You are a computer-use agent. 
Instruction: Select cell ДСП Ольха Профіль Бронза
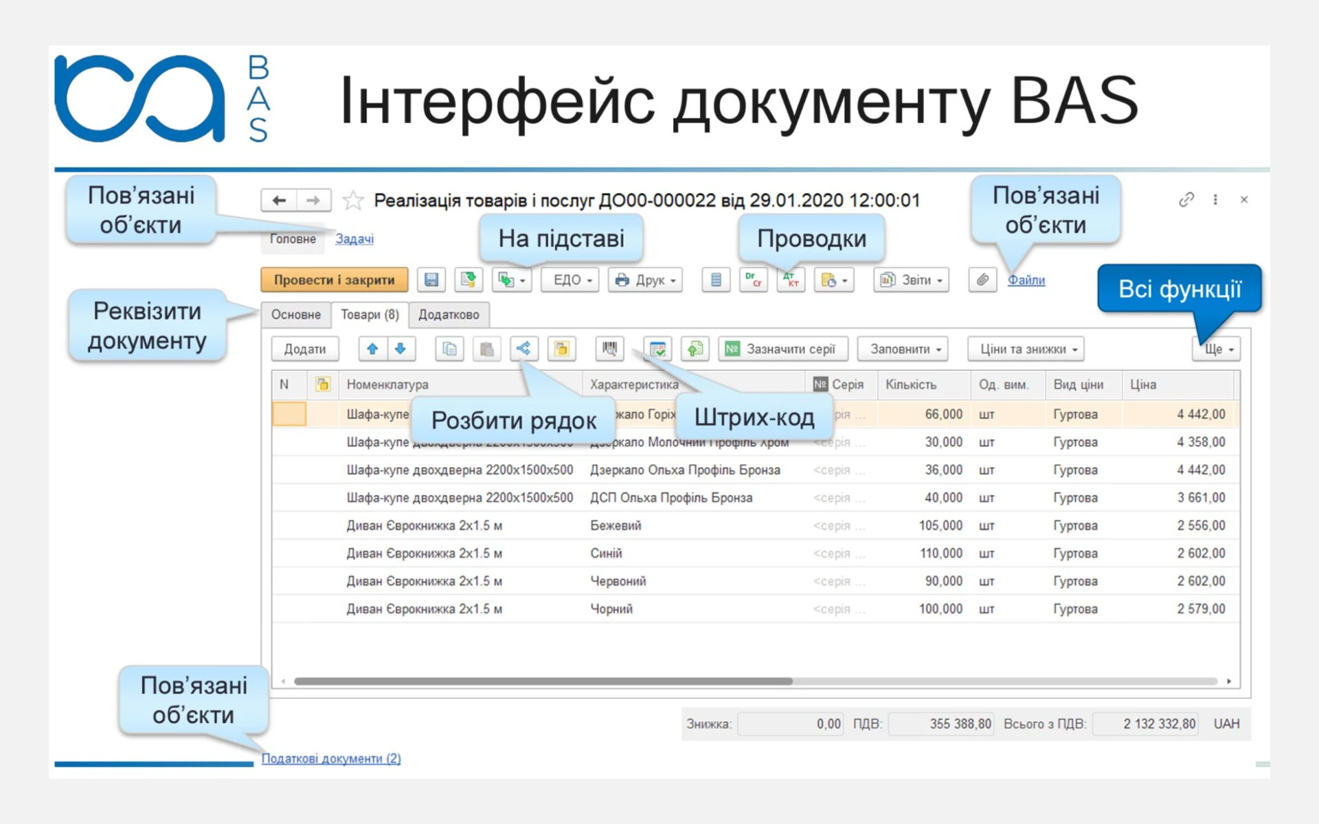pyautogui.click(x=694, y=498)
